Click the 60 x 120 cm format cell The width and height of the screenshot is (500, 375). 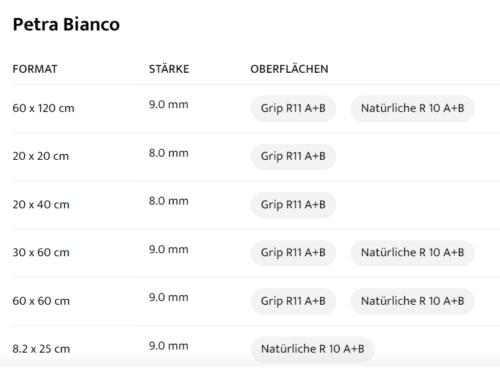[43, 108]
